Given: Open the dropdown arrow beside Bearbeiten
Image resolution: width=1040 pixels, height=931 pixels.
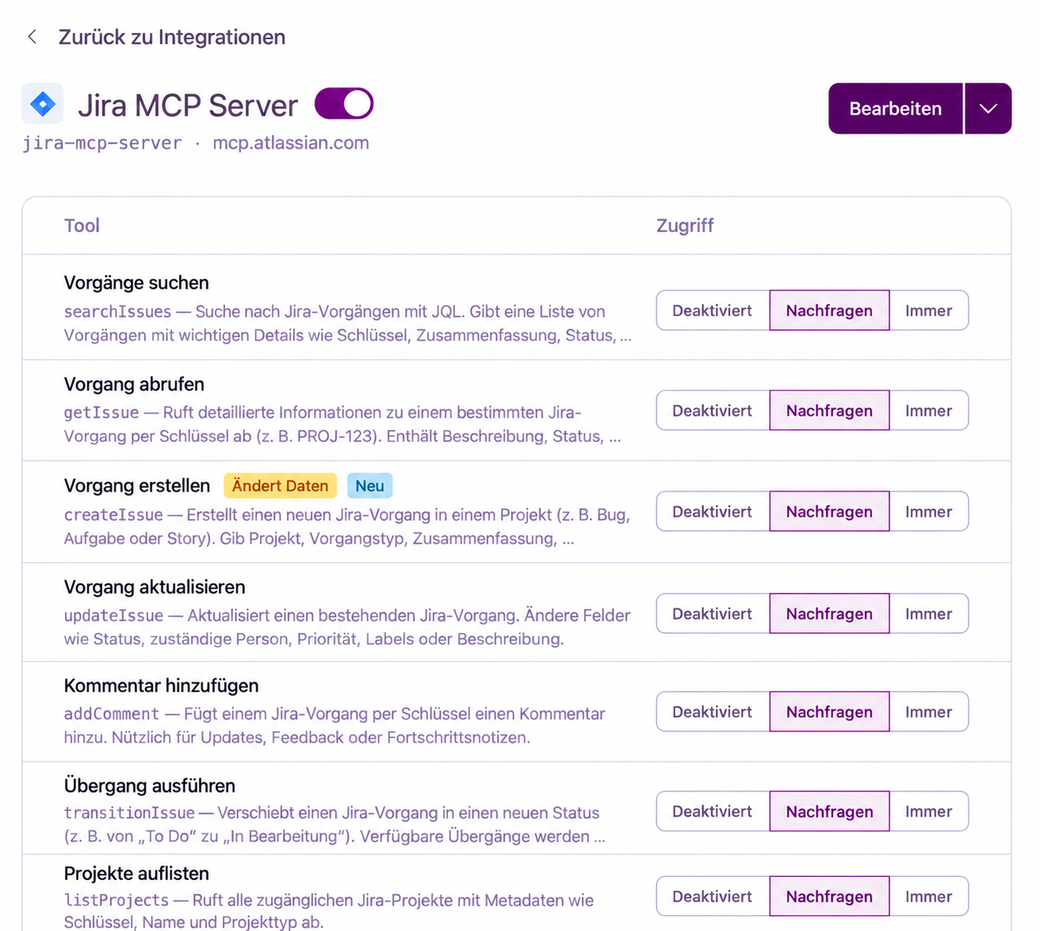Looking at the screenshot, I should (988, 108).
